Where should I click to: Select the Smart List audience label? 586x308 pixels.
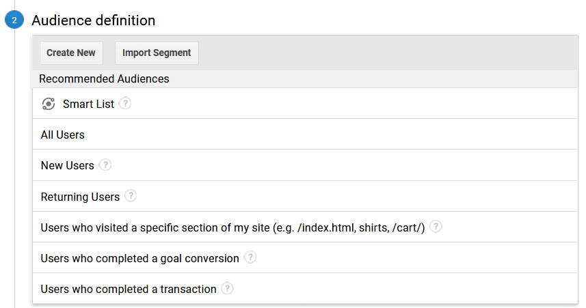point(88,104)
